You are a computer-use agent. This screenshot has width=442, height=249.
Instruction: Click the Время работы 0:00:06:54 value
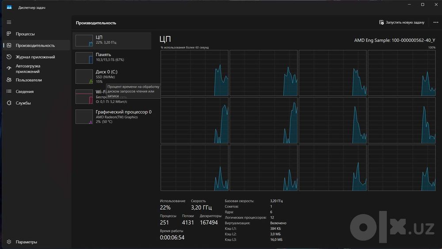[172, 238]
